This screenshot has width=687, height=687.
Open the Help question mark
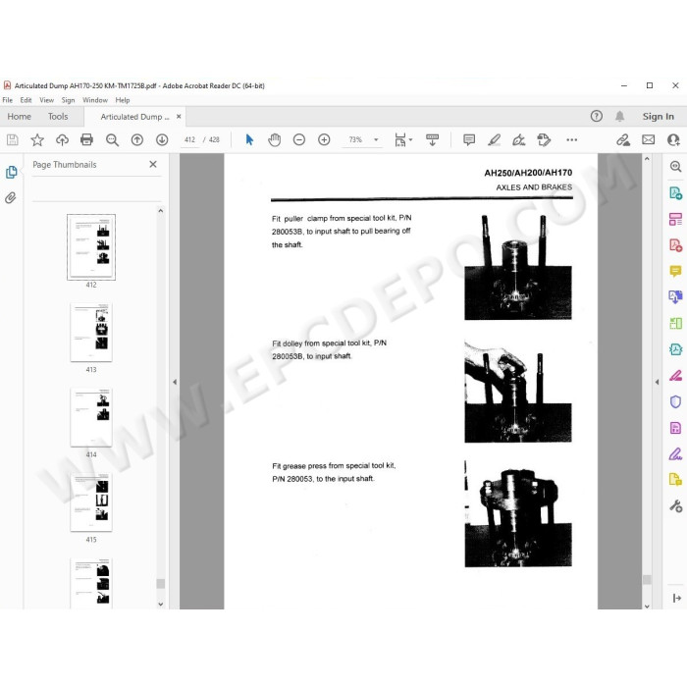pos(597,116)
